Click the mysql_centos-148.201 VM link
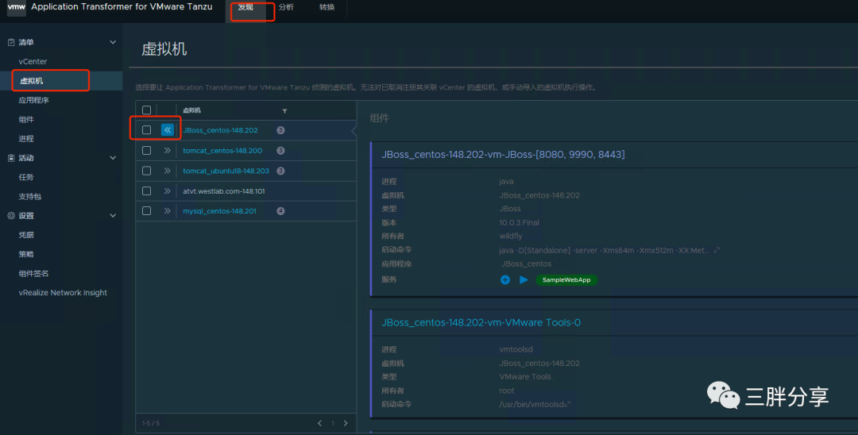The height and width of the screenshot is (435, 858). tap(219, 211)
